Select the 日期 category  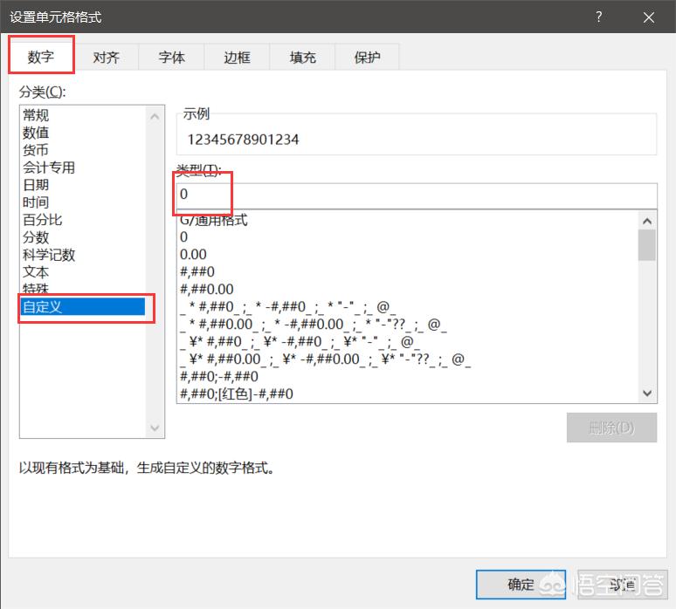[36, 185]
